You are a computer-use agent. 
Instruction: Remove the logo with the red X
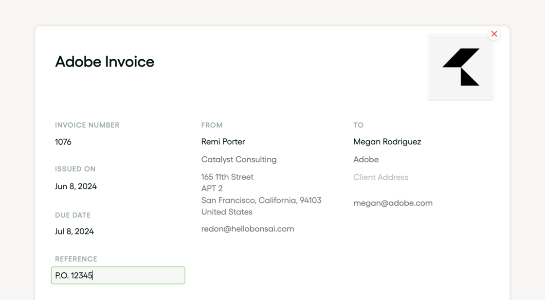click(x=494, y=34)
